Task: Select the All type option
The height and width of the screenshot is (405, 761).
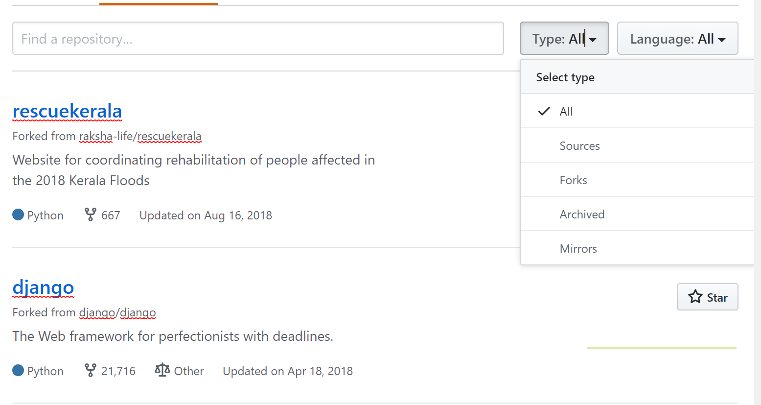Action: 566,111
